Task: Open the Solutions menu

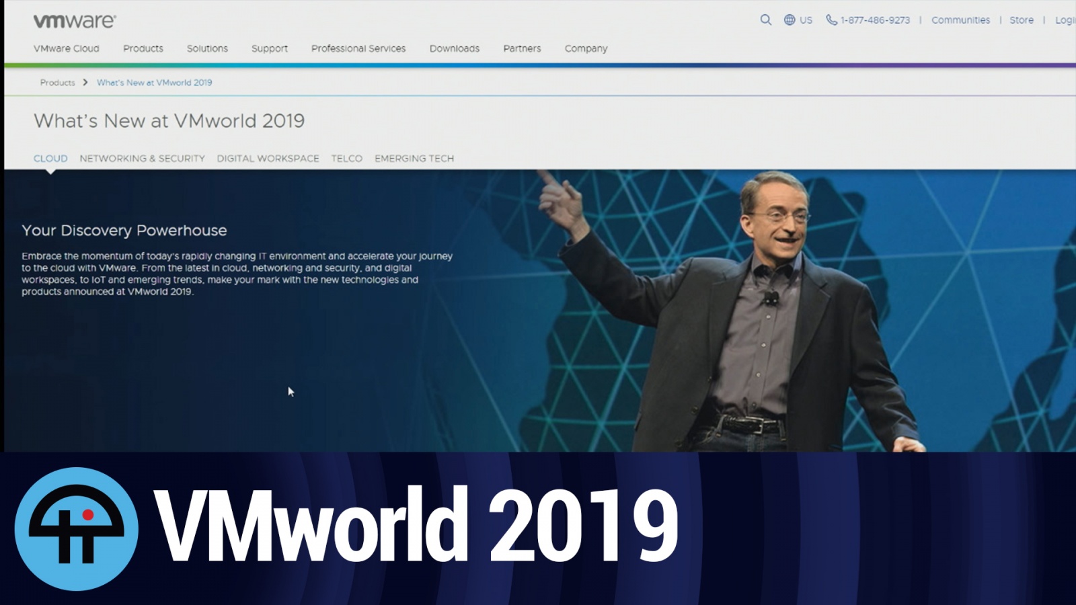Action: (207, 48)
